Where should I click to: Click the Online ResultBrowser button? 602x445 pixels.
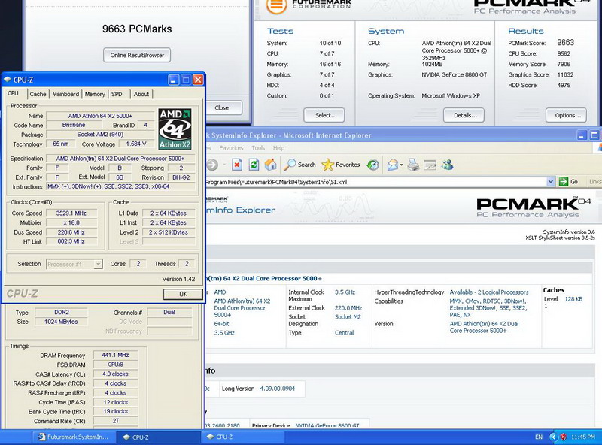click(137, 55)
